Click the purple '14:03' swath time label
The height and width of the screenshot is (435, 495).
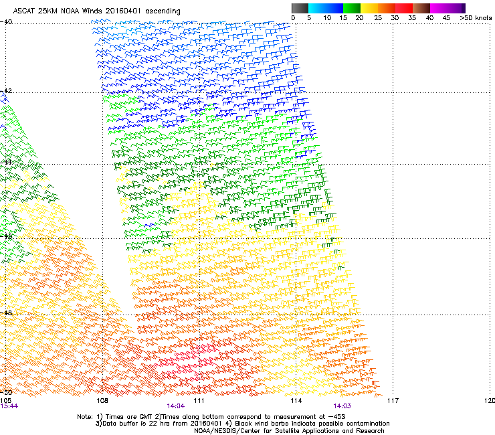point(342,406)
